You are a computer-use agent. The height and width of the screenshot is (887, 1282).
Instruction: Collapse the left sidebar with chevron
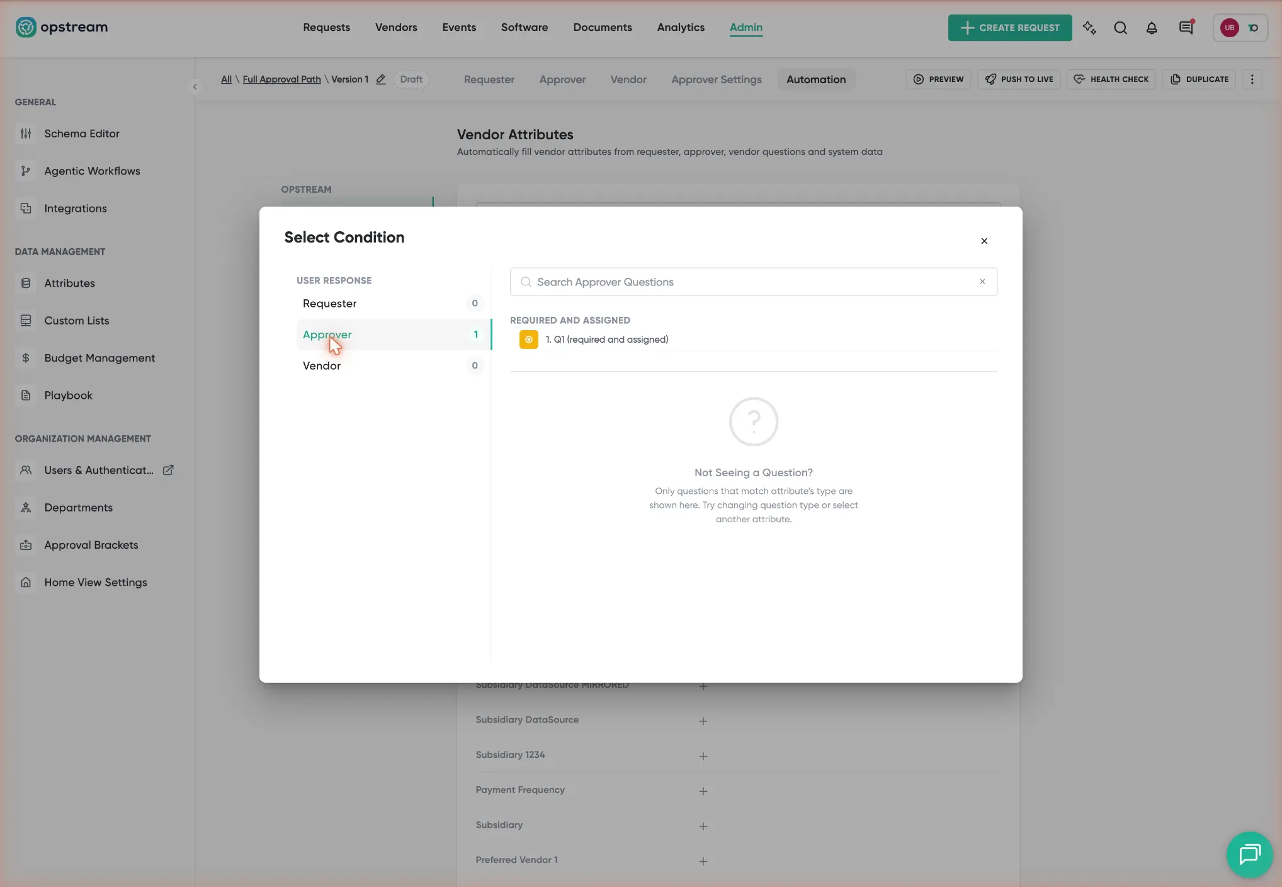(x=195, y=86)
